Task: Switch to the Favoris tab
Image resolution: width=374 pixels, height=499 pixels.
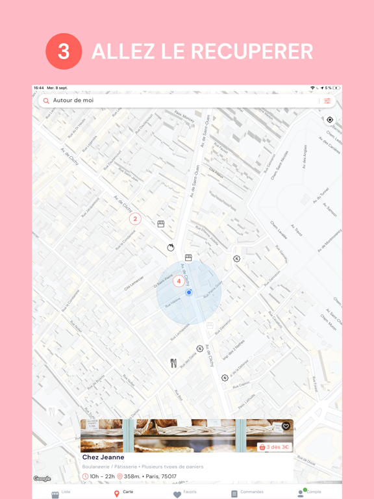Action: 185,493
